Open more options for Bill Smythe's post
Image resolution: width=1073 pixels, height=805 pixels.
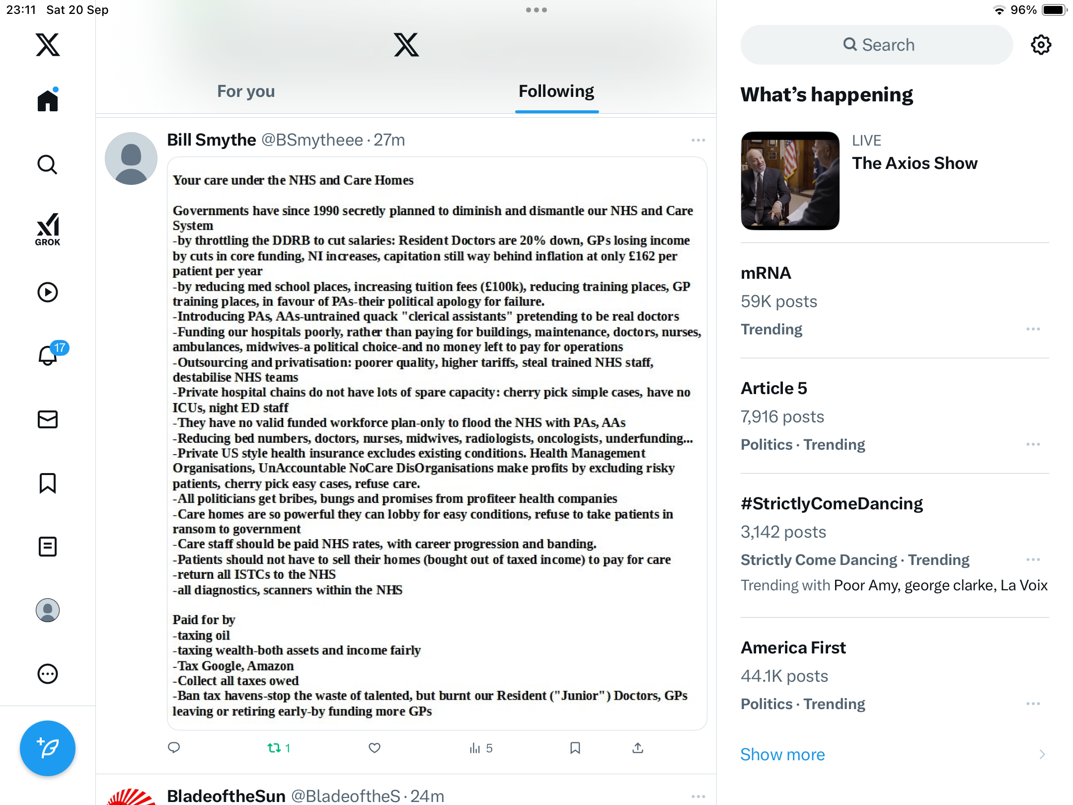pos(698,140)
